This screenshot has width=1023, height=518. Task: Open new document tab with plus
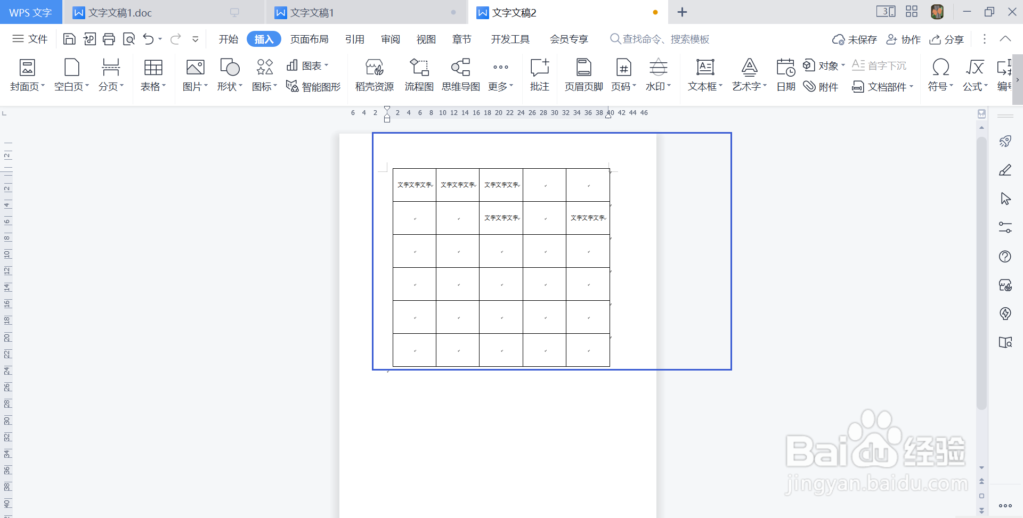[682, 12]
